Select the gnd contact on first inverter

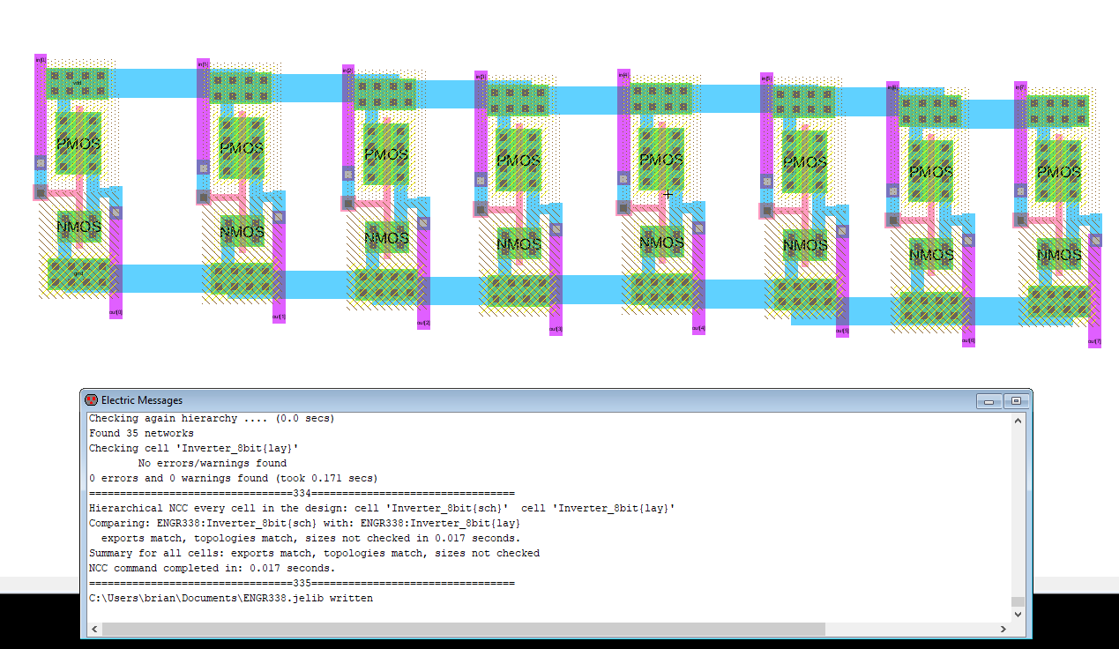click(78, 273)
